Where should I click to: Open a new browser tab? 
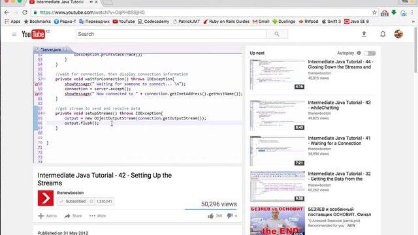(x=108, y=3)
